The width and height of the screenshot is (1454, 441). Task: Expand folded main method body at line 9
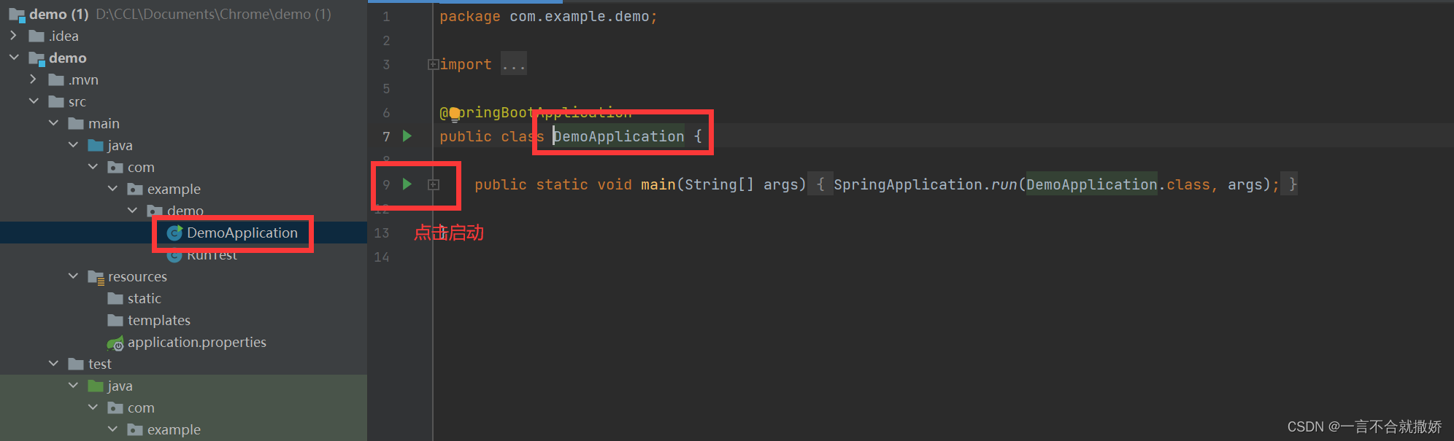pos(434,185)
